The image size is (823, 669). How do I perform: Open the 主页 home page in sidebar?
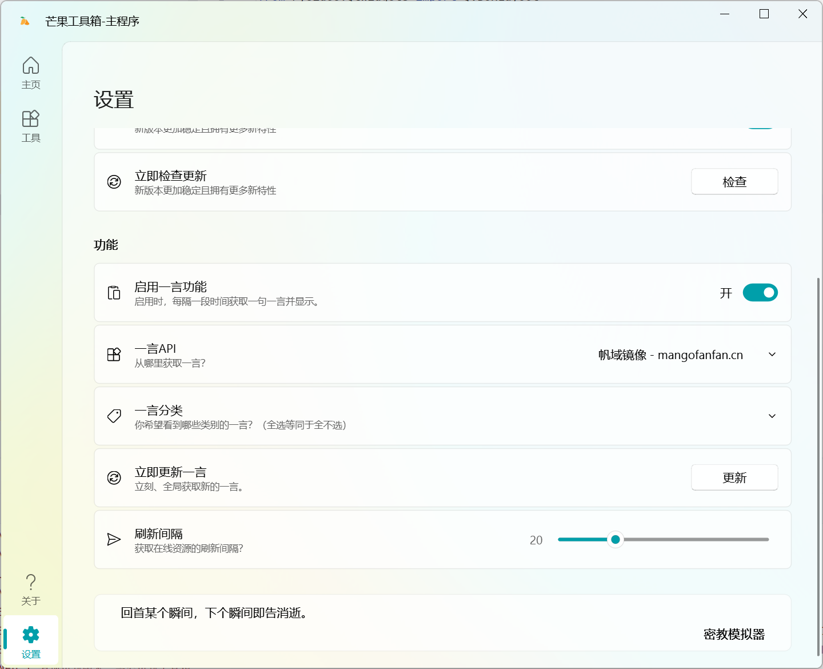(x=31, y=73)
